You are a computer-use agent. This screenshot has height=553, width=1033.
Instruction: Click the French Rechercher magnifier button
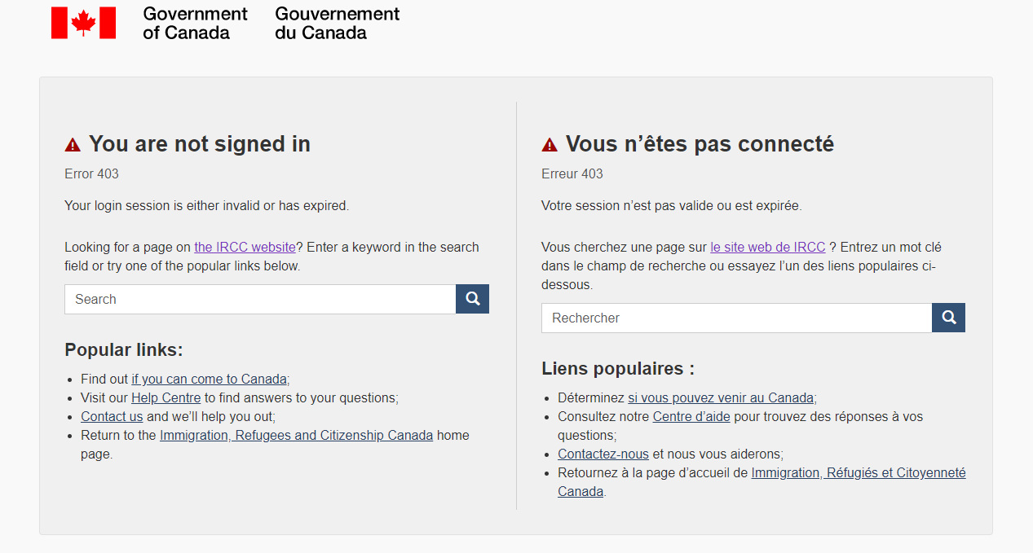click(x=948, y=318)
